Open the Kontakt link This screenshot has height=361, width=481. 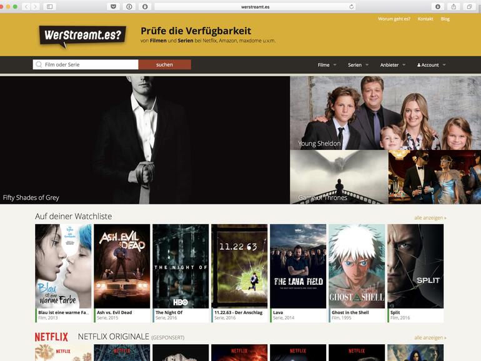(x=425, y=19)
